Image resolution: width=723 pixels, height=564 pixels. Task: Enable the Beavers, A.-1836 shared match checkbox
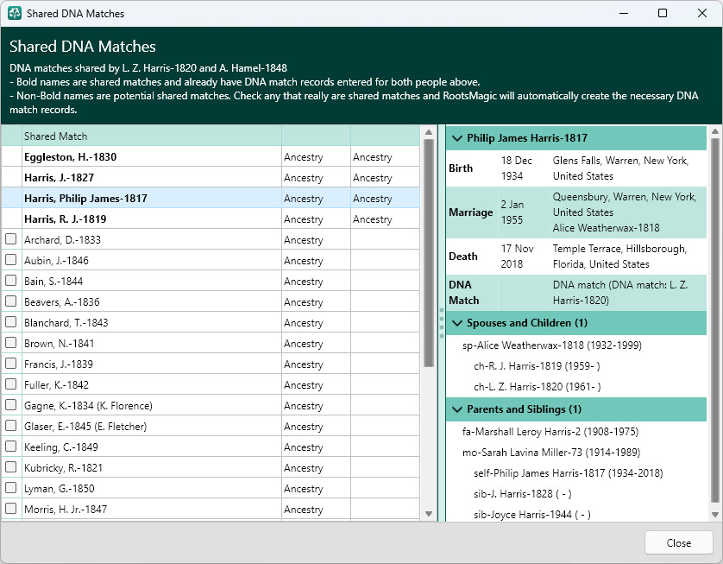coord(10,301)
